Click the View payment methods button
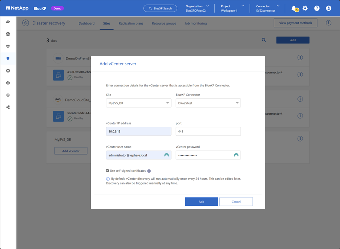Screen dimensions: 340x249 click(x=295, y=23)
